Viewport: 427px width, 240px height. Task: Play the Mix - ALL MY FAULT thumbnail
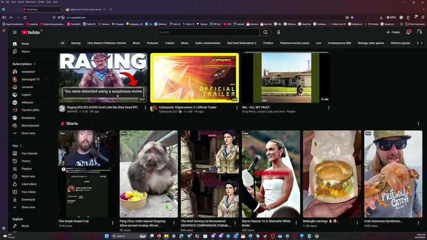click(x=286, y=77)
